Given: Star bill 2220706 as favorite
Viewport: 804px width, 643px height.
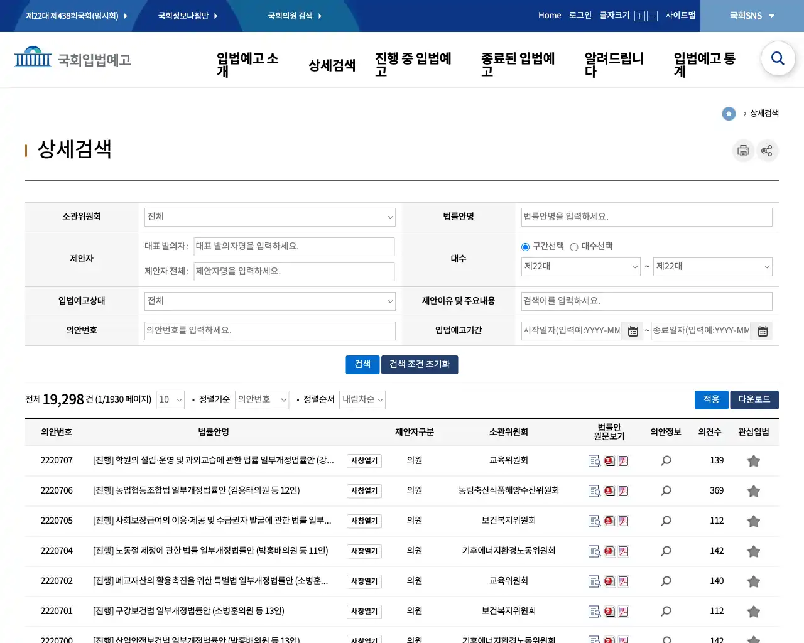Looking at the screenshot, I should (x=754, y=491).
